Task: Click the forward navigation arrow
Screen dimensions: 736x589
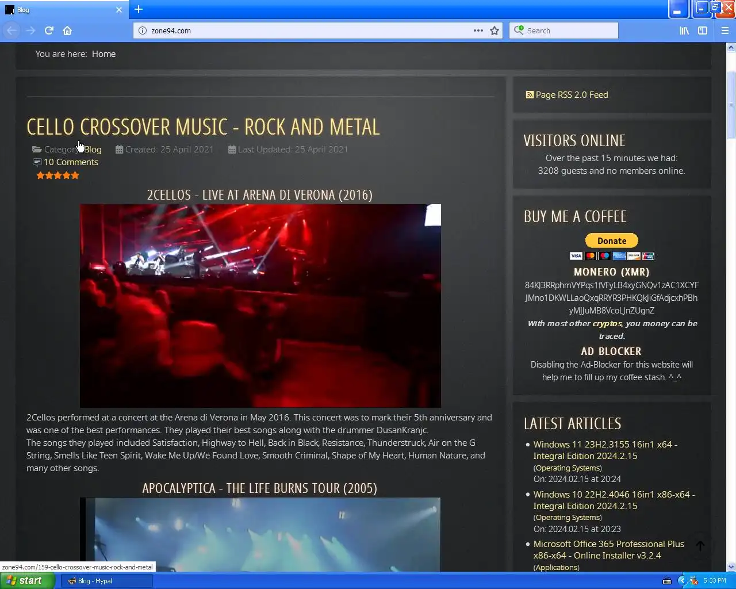Action: pos(30,30)
